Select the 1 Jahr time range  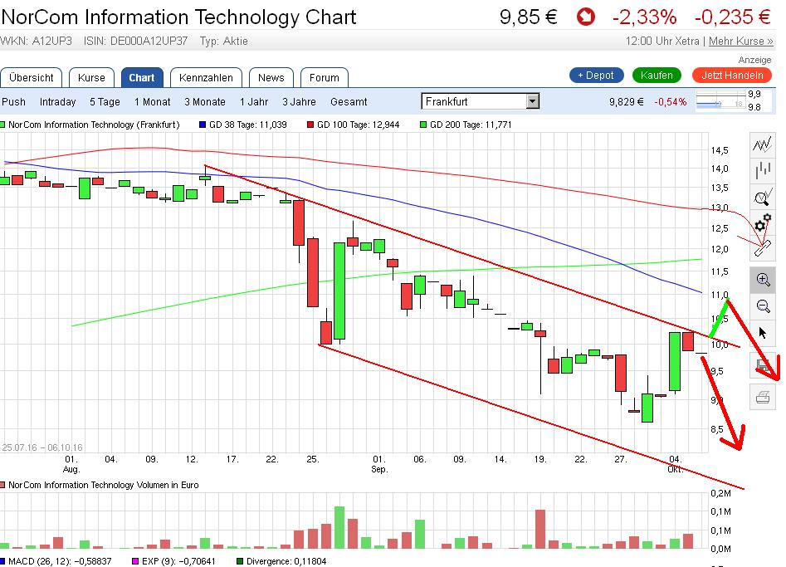tap(254, 102)
